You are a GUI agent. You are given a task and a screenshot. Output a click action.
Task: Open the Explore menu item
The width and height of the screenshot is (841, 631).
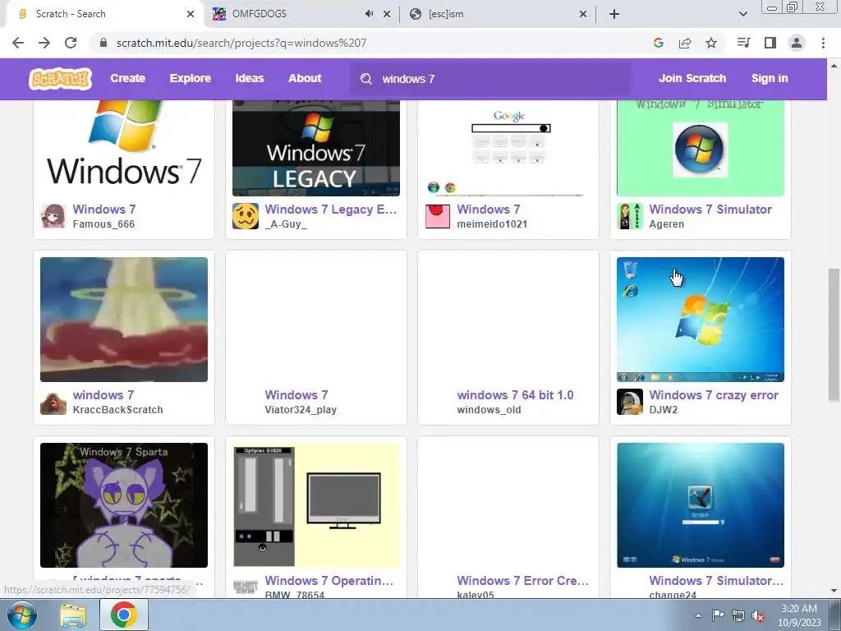191,78
